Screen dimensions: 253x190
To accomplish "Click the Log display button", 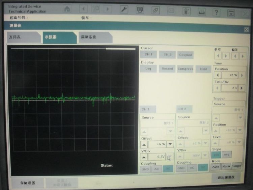I will click(148, 69).
